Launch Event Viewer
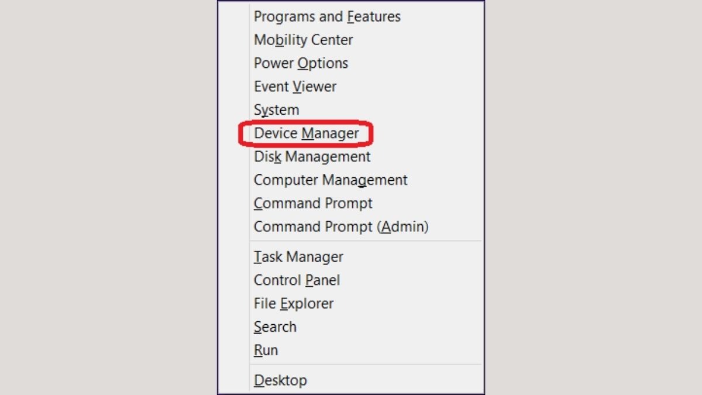702x395 pixels. (x=295, y=87)
